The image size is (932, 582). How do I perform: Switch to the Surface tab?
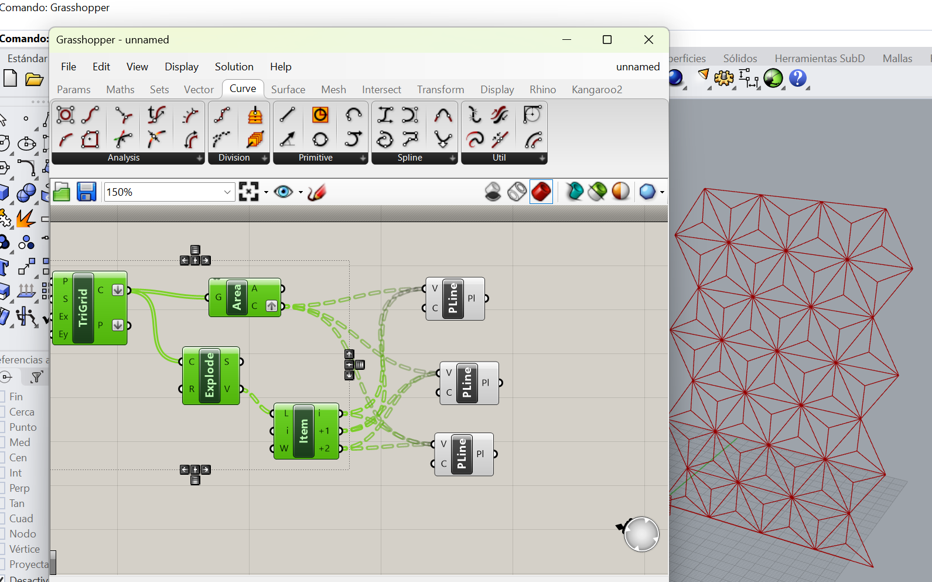click(288, 90)
